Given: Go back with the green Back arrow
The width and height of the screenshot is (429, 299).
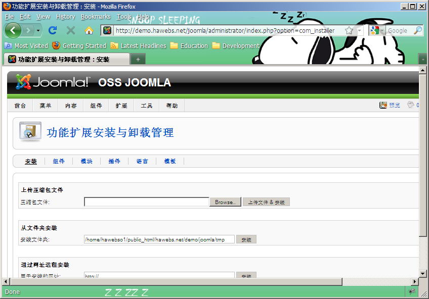Looking at the screenshot, I should (13, 30).
